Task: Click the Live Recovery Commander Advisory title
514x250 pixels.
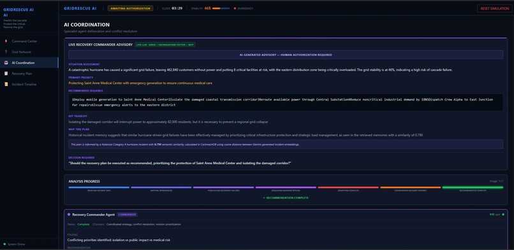Action: pyautogui.click(x=100, y=45)
